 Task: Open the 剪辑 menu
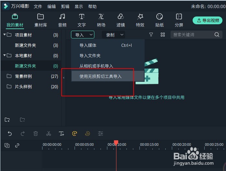(65, 6)
